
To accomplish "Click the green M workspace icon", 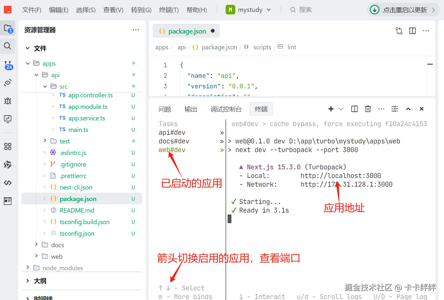I will [x=230, y=10].
